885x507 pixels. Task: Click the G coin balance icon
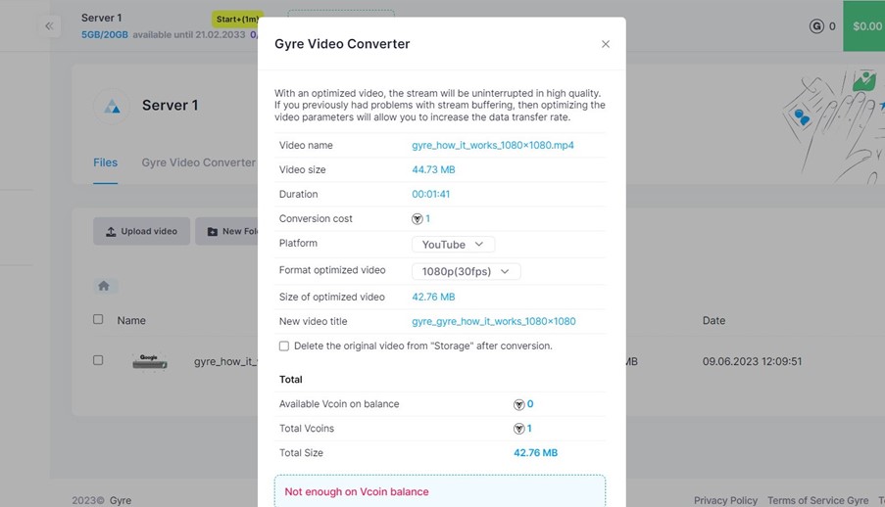[816, 26]
